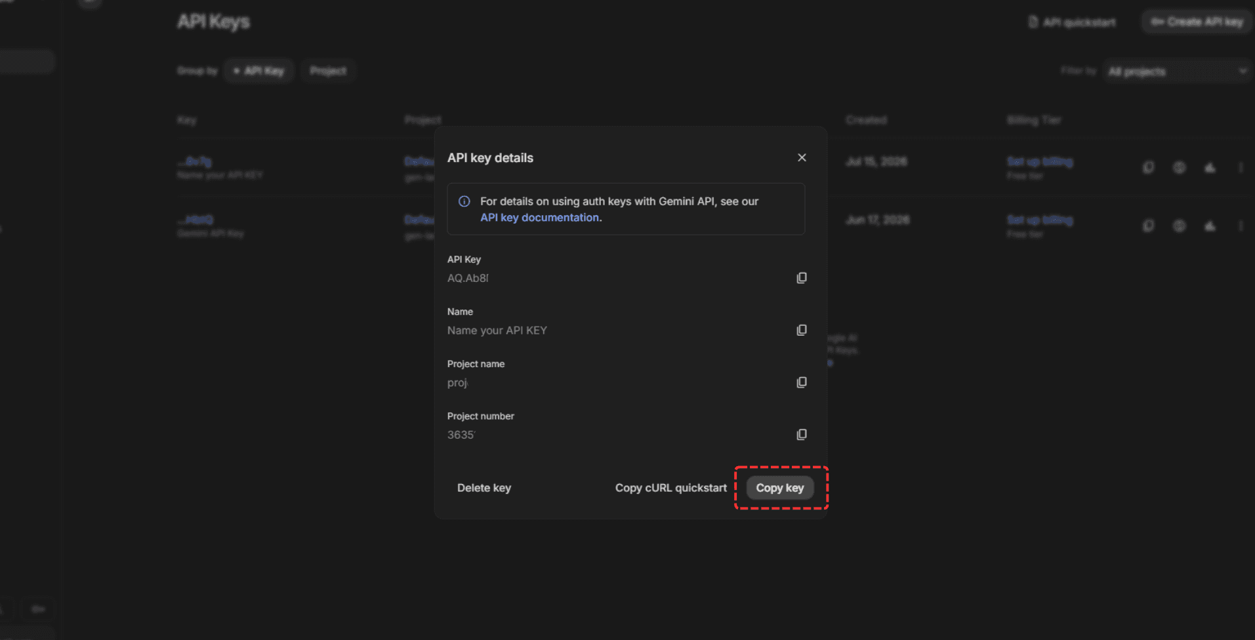
Task: Click the API Key value AQ.Ab8
Action: pyautogui.click(x=468, y=278)
